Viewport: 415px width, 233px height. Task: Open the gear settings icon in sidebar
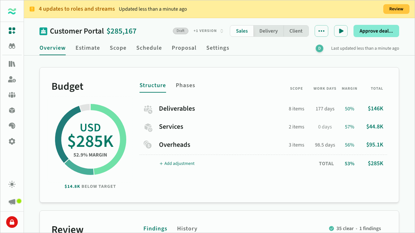[12, 141]
